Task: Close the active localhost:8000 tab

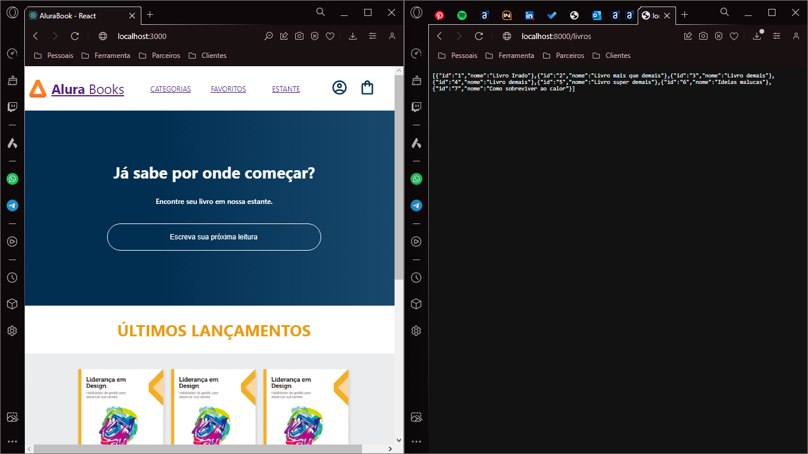Action: [667, 15]
